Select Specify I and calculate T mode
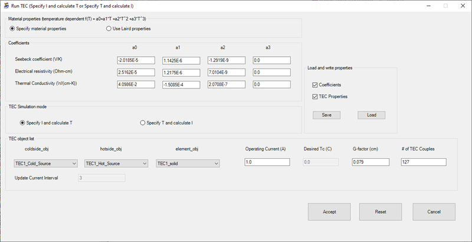This screenshot has height=242, width=472. click(22, 123)
